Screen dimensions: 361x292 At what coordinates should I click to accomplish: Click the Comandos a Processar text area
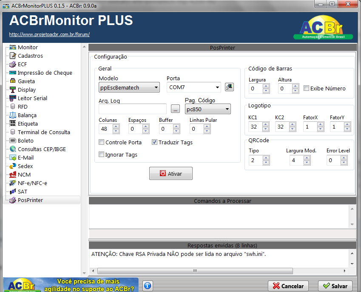tap(219, 216)
